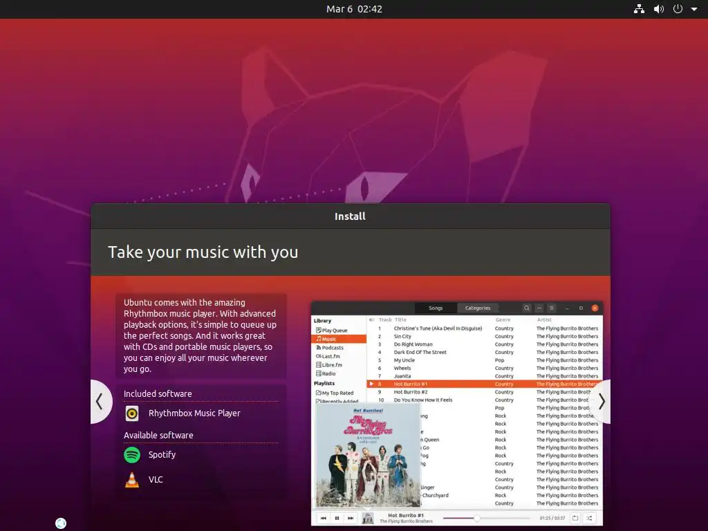The height and width of the screenshot is (531, 708).
Task: Select the song "Dark End Of The Street"
Action: point(420,352)
